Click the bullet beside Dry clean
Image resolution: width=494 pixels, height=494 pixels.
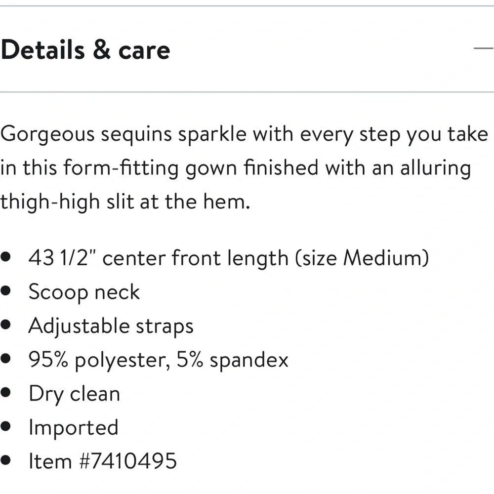[x=5, y=393]
